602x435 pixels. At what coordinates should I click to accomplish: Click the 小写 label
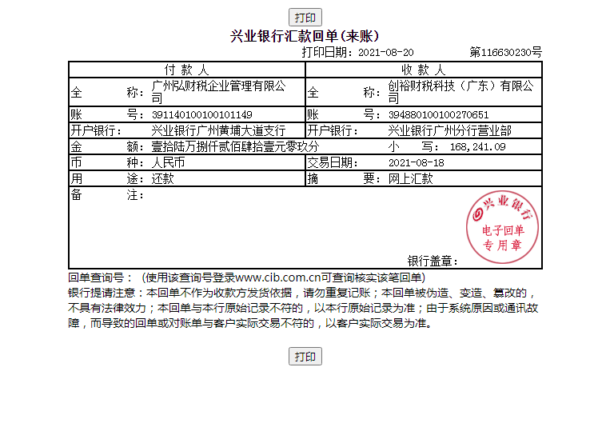coord(413,146)
